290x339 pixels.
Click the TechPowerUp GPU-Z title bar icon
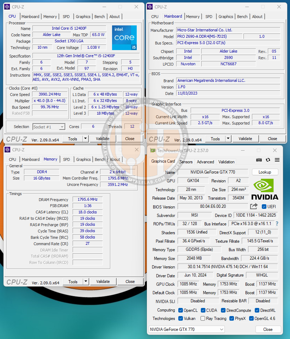(x=153, y=151)
